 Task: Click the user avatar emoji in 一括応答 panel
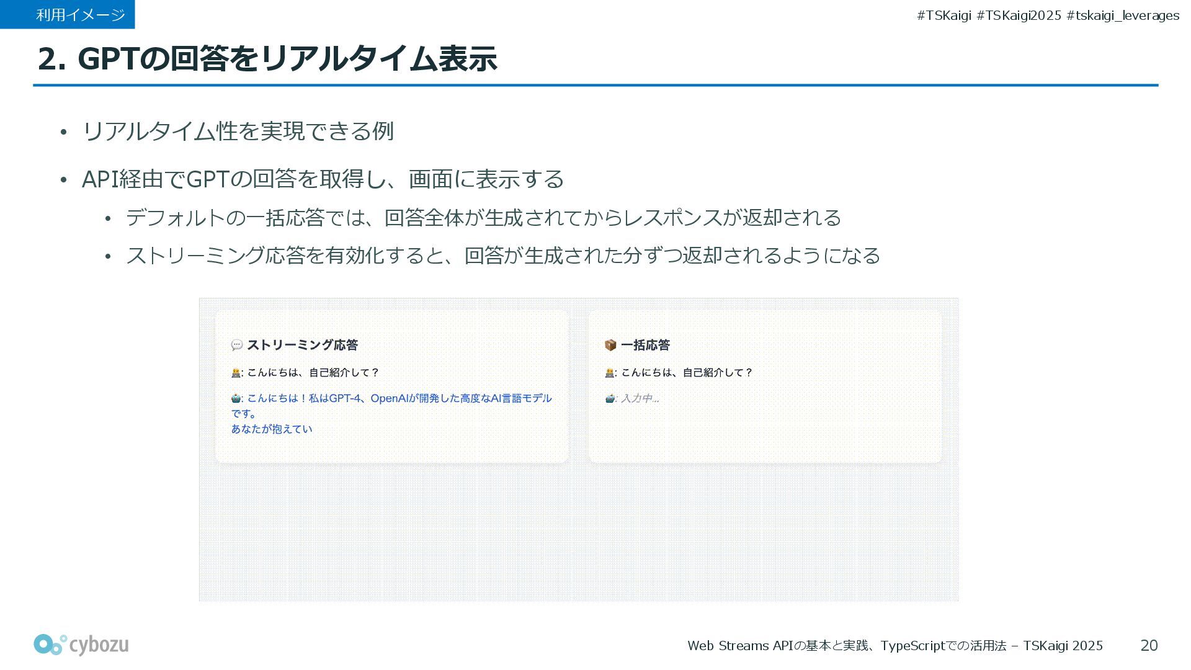(x=610, y=373)
